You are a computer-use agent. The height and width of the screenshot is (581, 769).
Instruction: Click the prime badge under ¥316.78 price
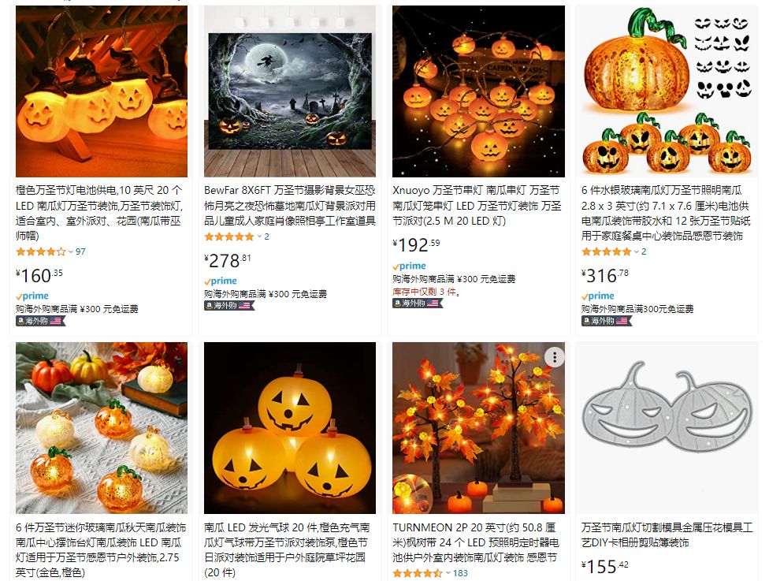(598, 296)
